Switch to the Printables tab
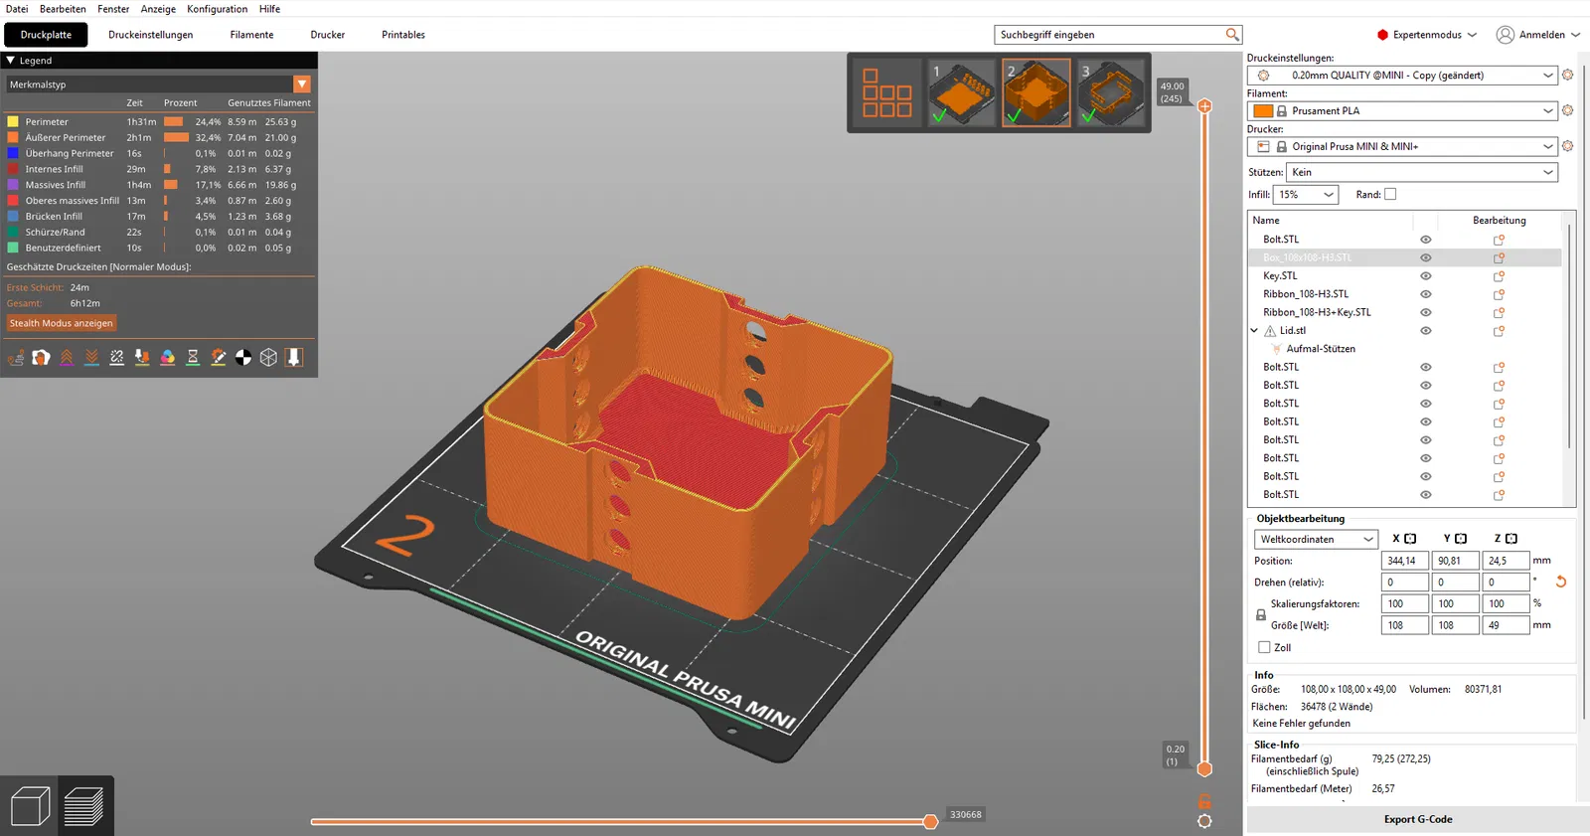 tap(403, 35)
